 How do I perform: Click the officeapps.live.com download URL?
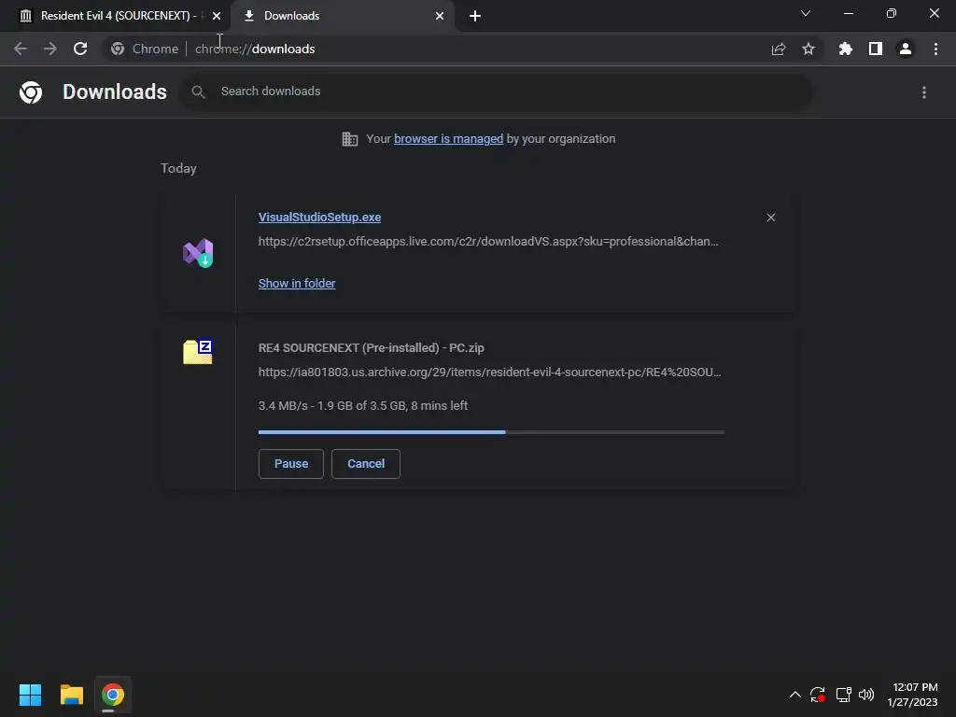click(488, 242)
